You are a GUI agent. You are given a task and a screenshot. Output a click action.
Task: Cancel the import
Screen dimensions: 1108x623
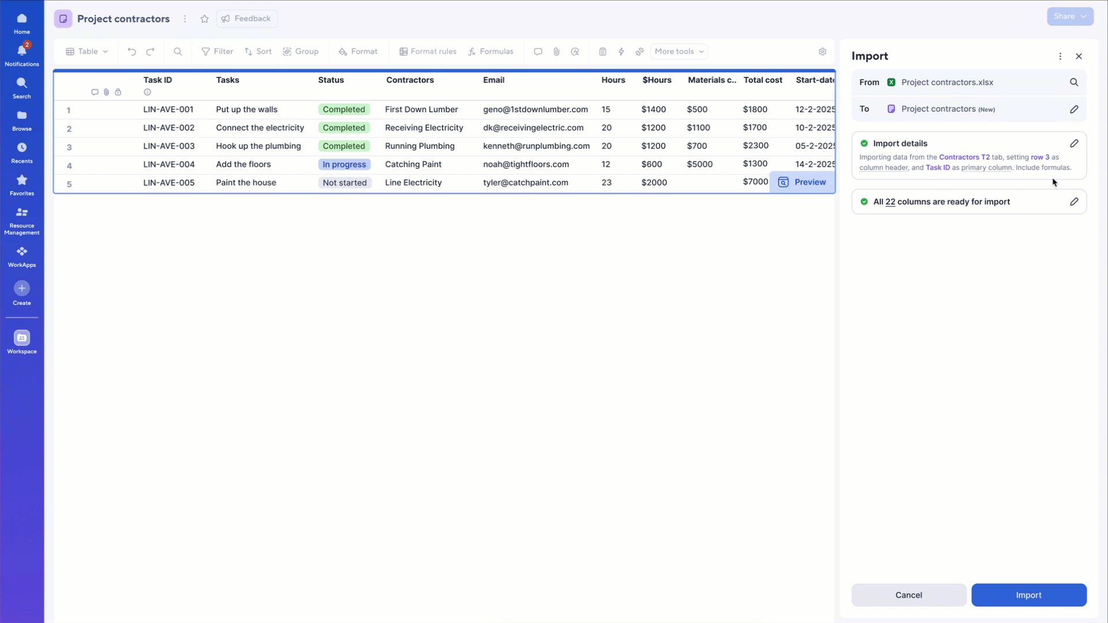(908, 595)
